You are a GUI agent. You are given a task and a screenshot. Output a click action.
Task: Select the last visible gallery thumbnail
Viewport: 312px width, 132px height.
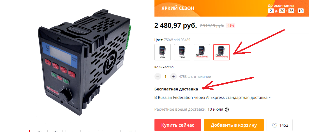click(128, 131)
